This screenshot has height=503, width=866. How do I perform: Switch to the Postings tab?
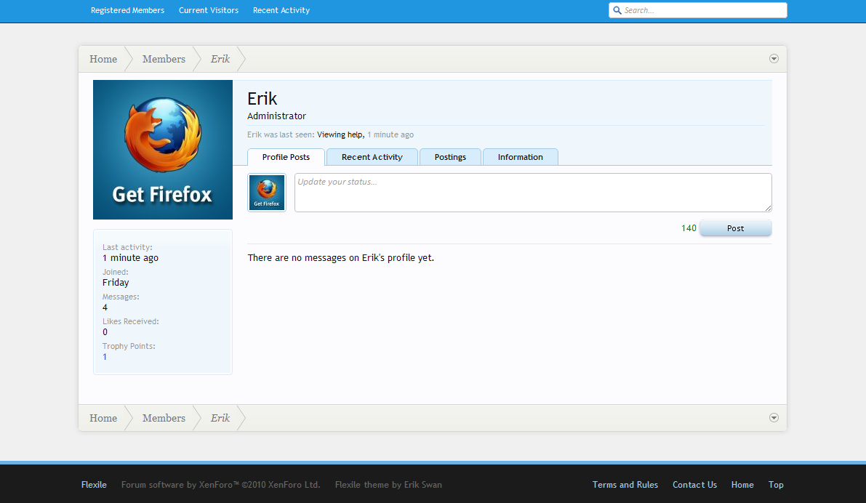pyautogui.click(x=450, y=157)
